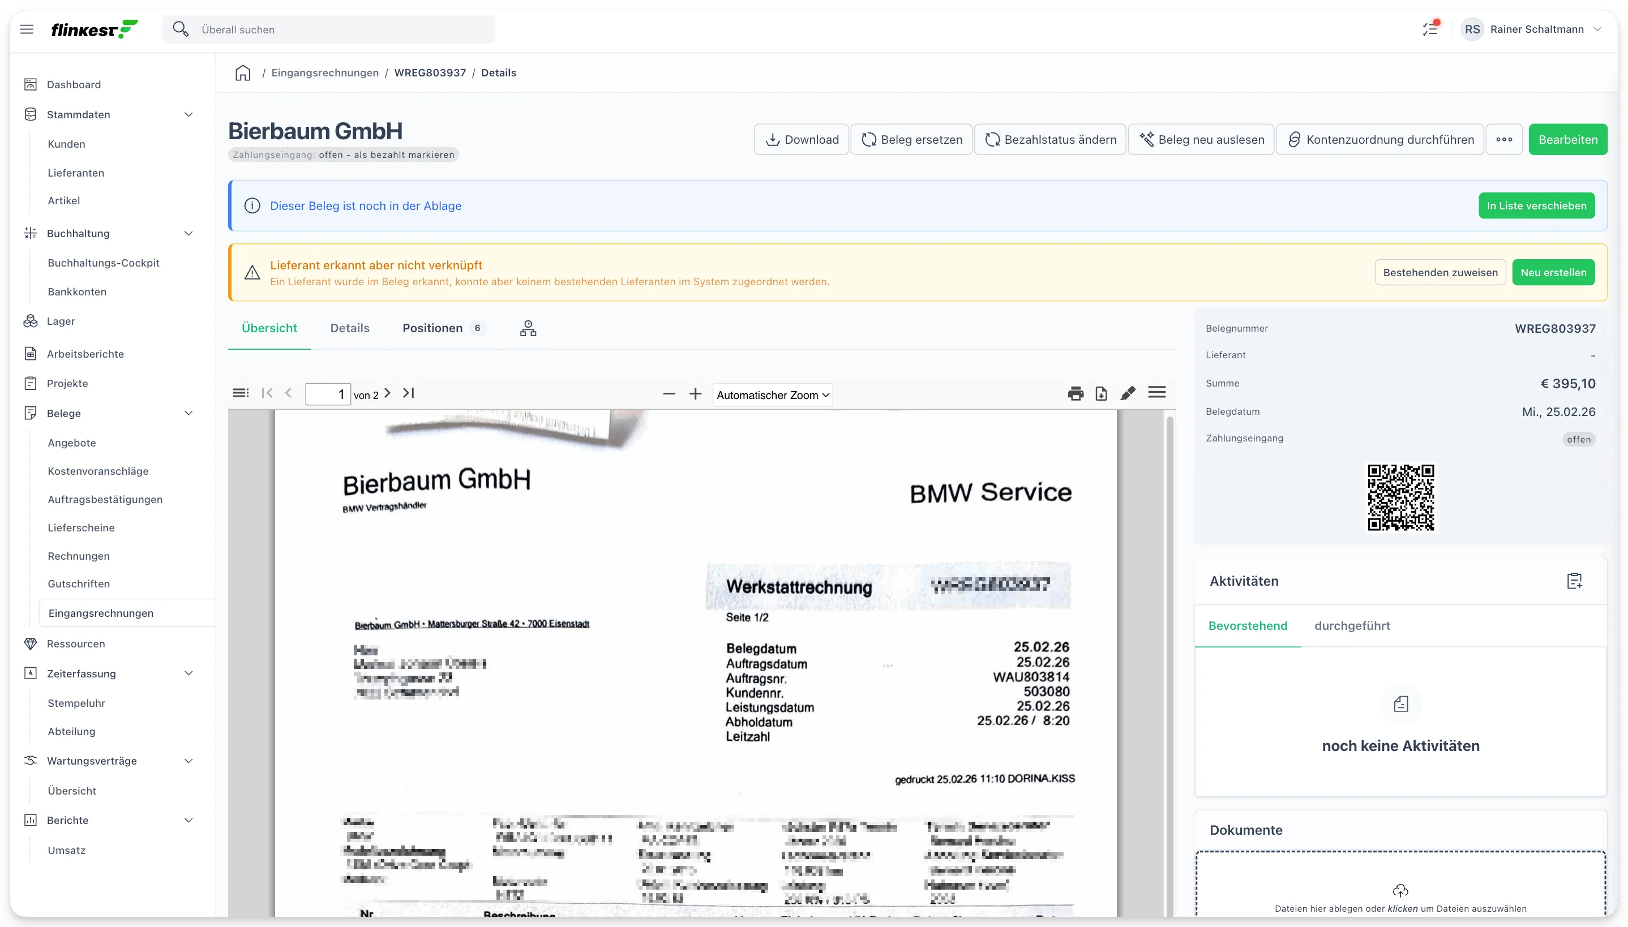Open Rainer Schaltmann user menu
The height and width of the screenshot is (927, 1628).
tap(1532, 29)
